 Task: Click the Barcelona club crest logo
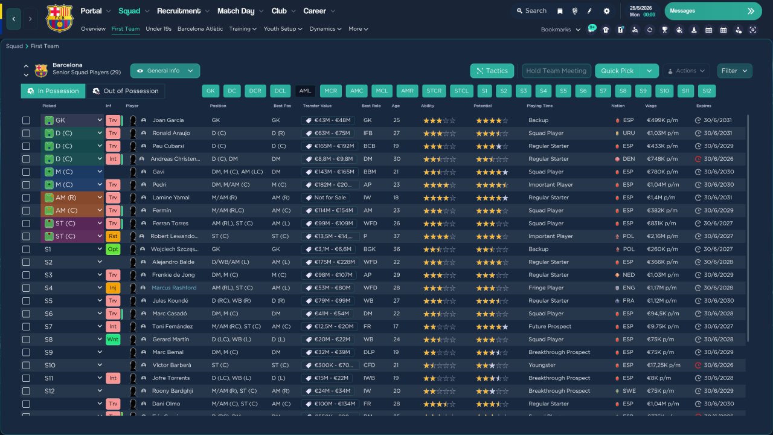pos(59,19)
